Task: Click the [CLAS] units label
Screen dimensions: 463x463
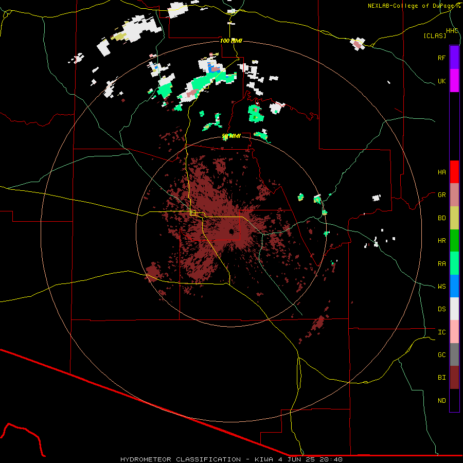Action: tap(435, 35)
